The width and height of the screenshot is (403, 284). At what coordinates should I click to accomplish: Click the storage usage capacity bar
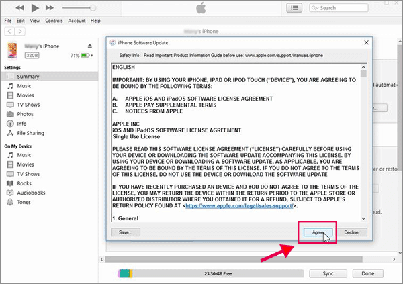point(211,273)
